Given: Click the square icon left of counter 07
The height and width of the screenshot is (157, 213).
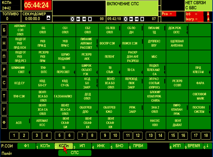Looking at the screenshot, I should point(142,19).
